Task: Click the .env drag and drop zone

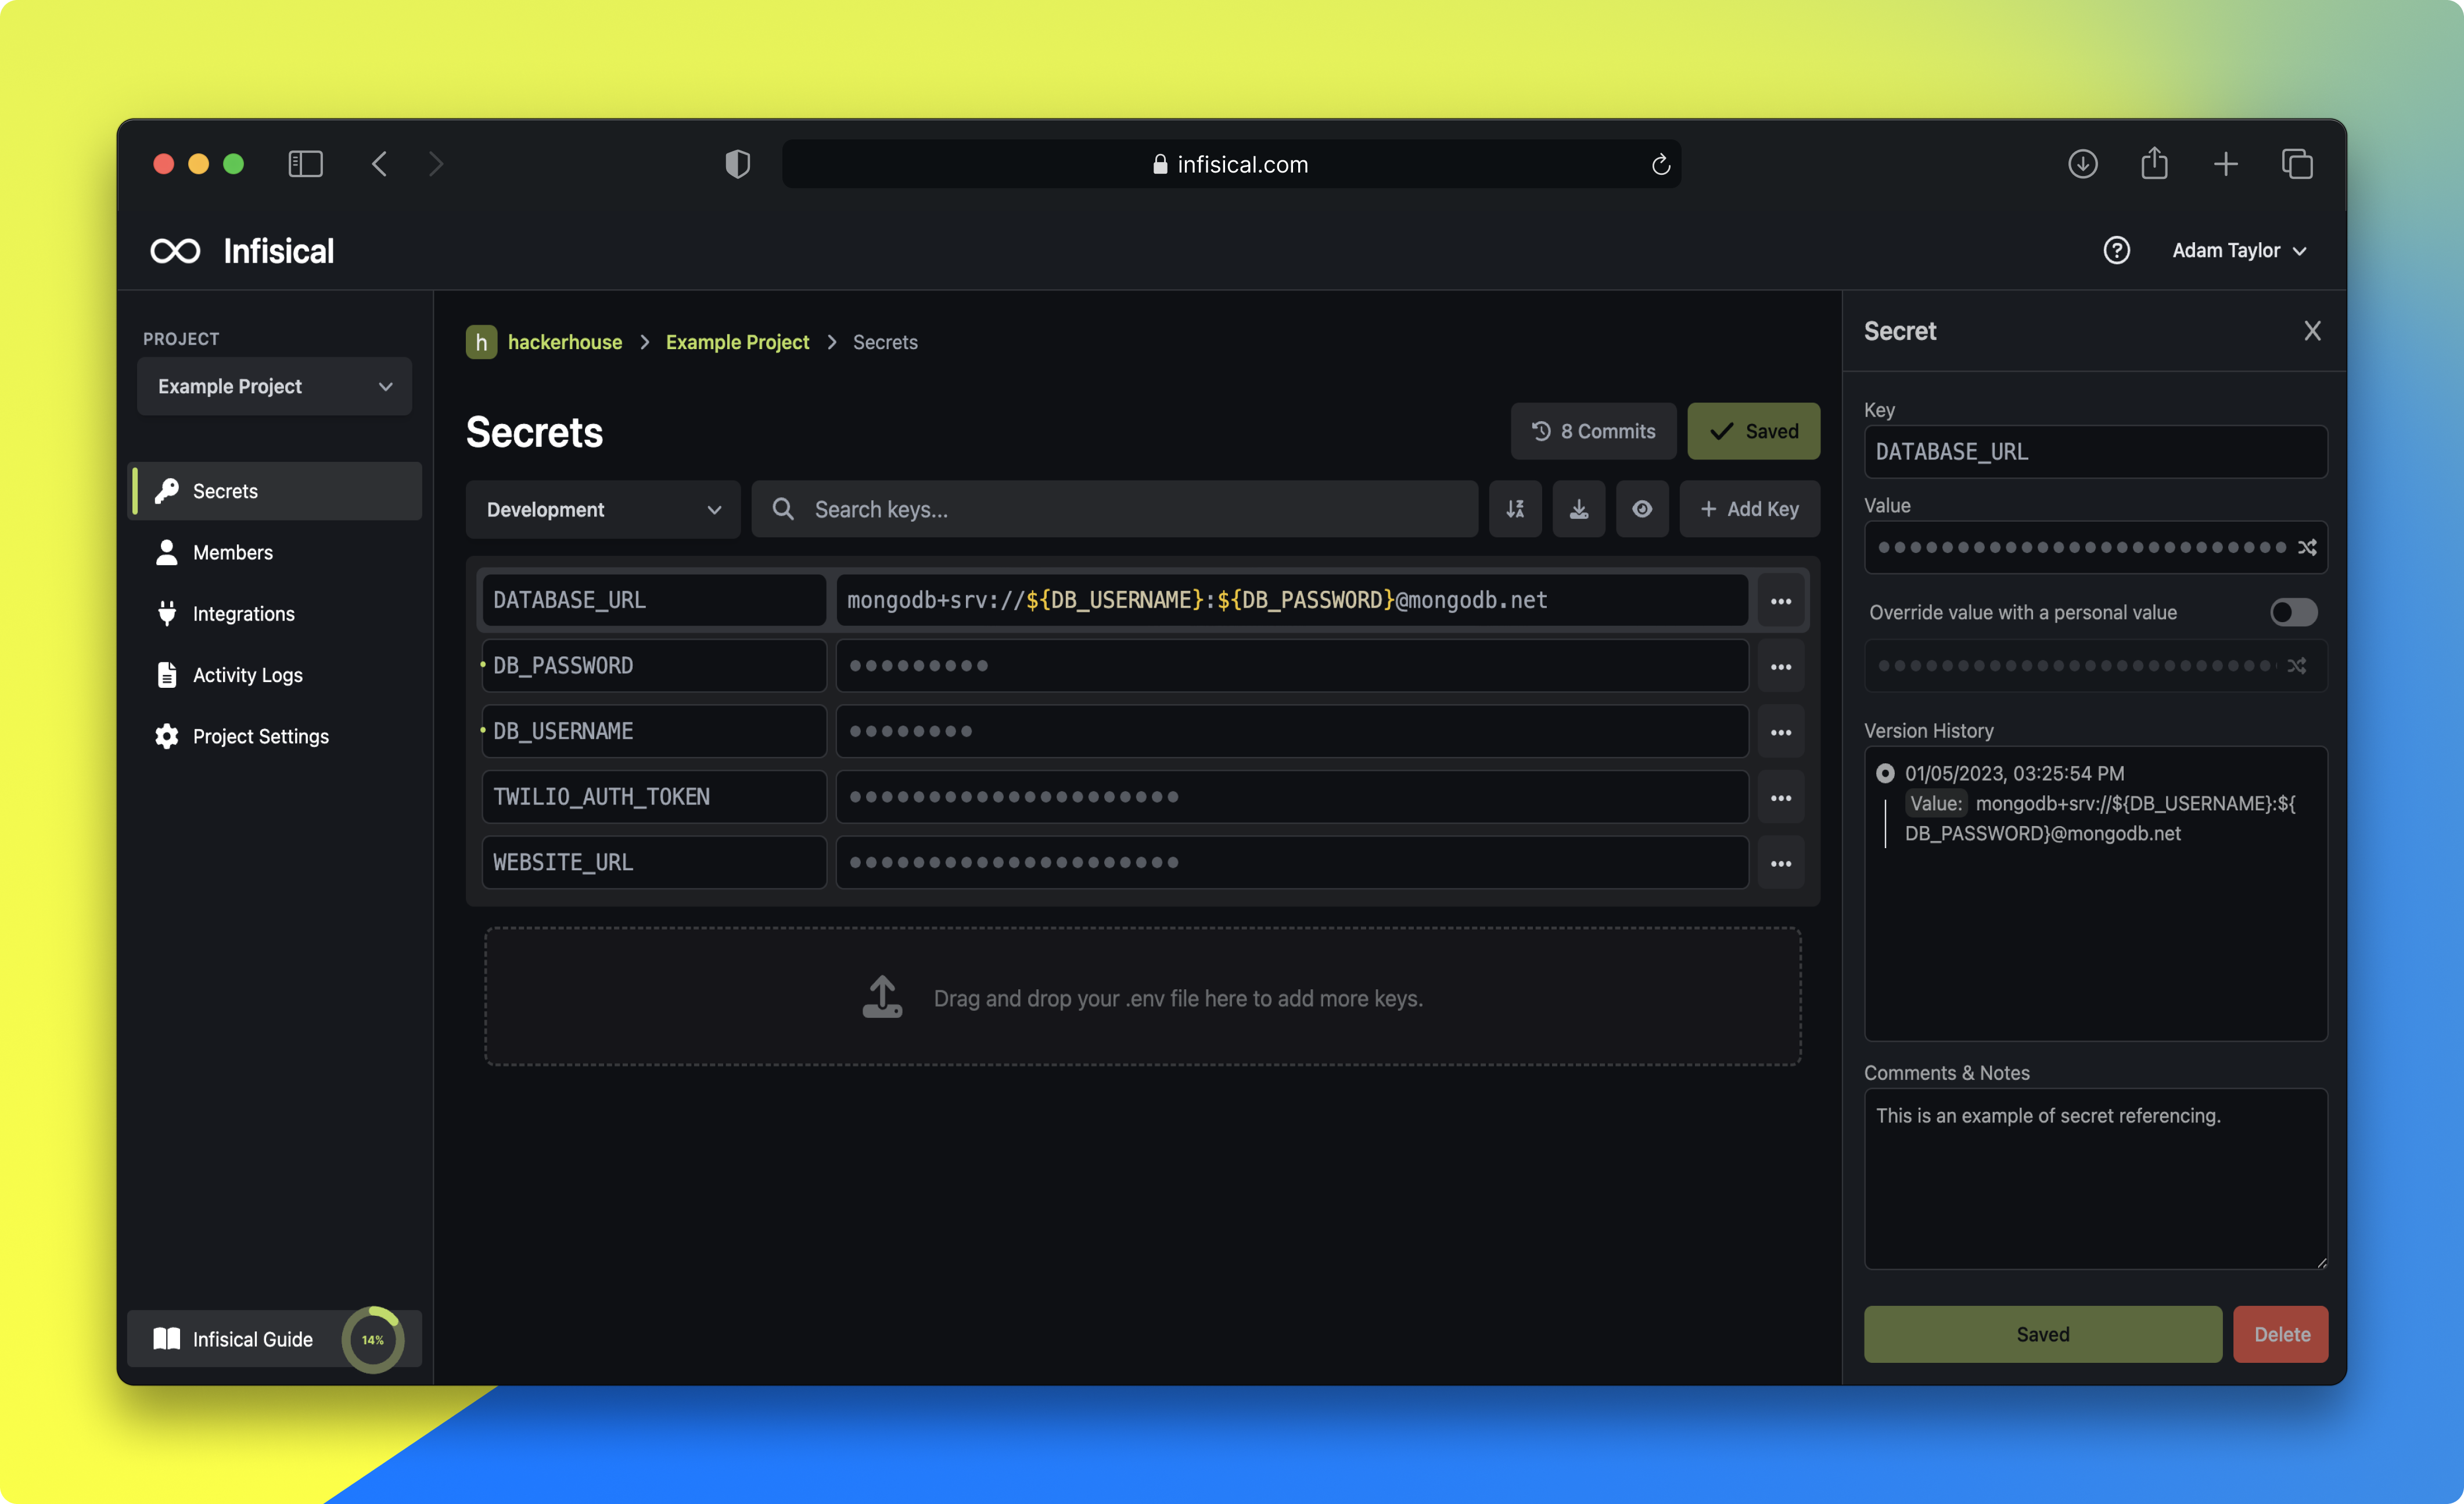Action: 1142,997
